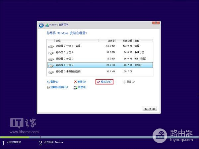The width and height of the screenshot is (199, 149).
Task: Click the 扩展(X) extend link
Action: pyautogui.click(x=80, y=87)
